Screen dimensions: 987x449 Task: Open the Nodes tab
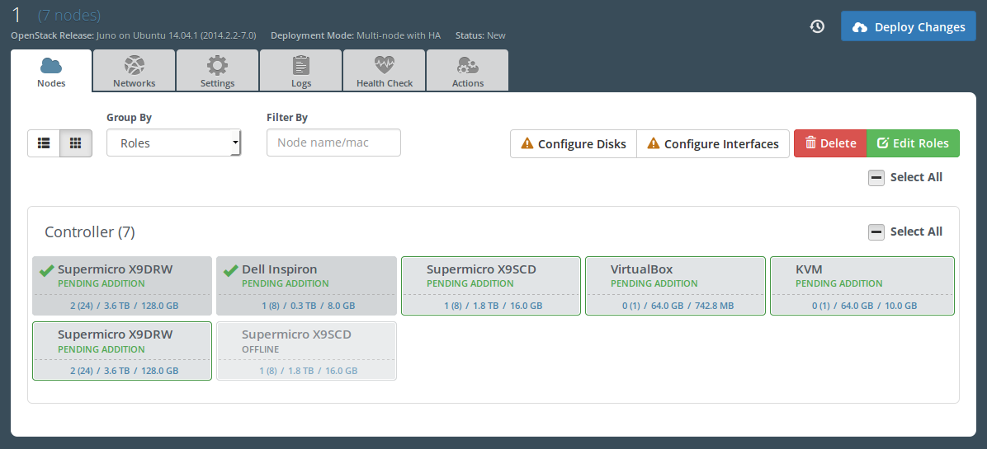click(x=51, y=71)
